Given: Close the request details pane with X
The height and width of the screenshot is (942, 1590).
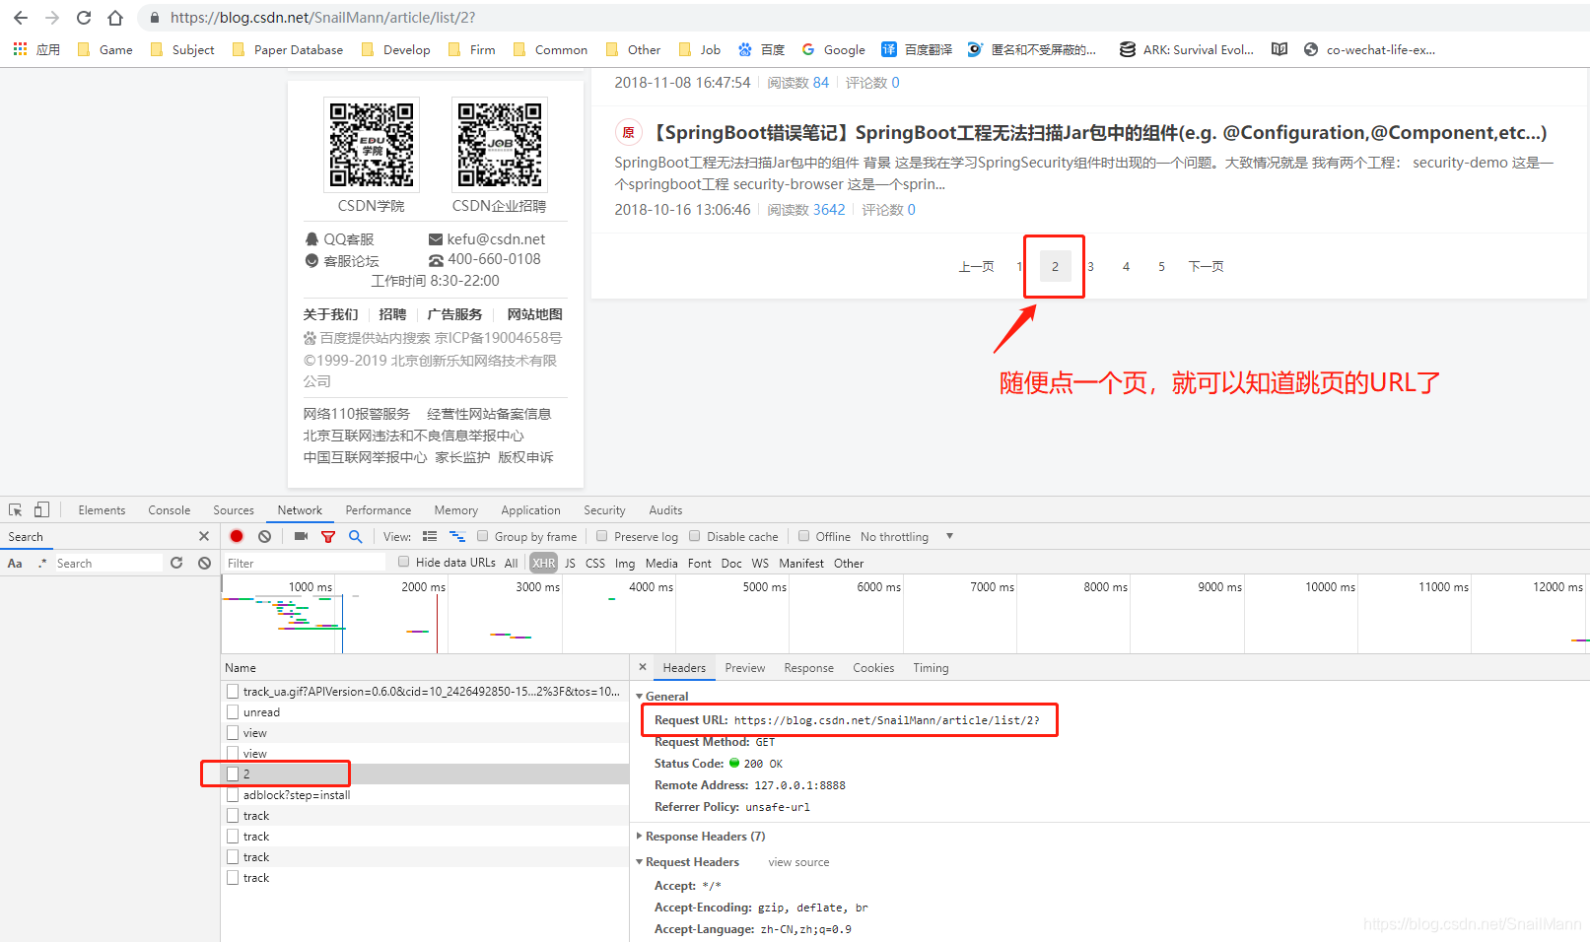Looking at the screenshot, I should tap(643, 667).
